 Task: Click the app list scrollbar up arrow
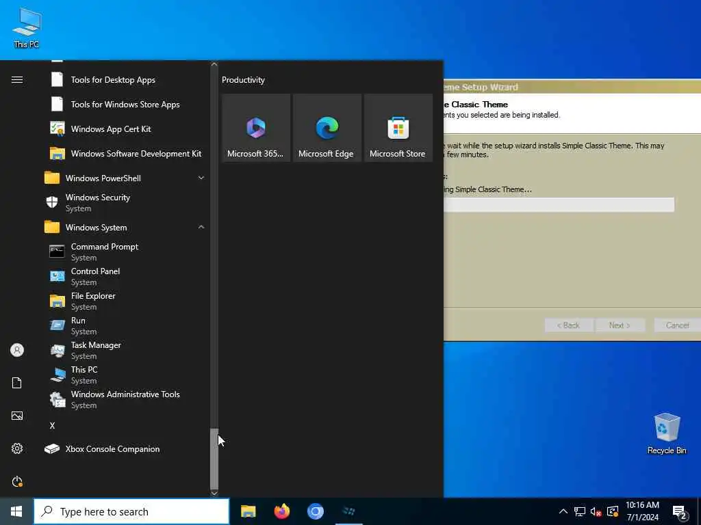[214, 64]
